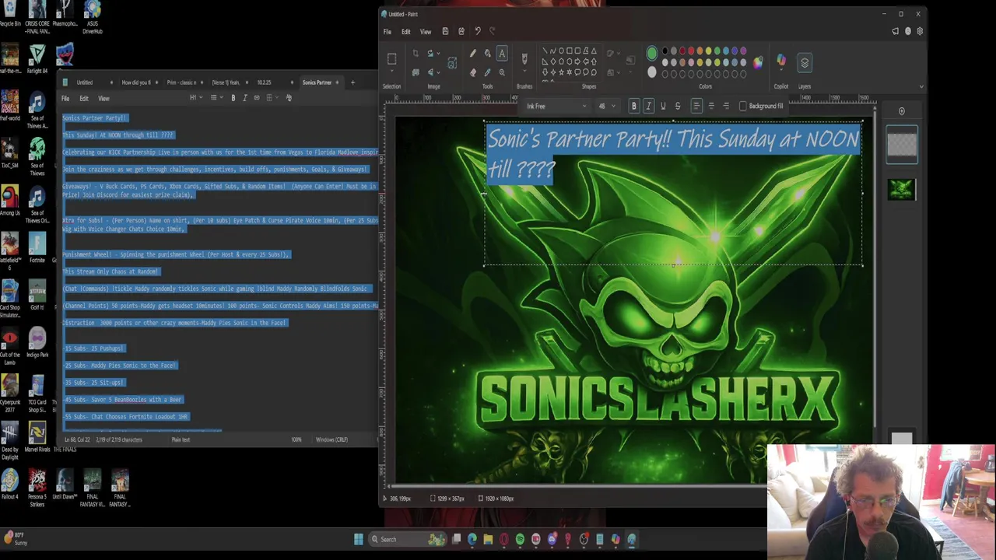
Task: Click the add new layer plus button
Action: tap(902, 111)
